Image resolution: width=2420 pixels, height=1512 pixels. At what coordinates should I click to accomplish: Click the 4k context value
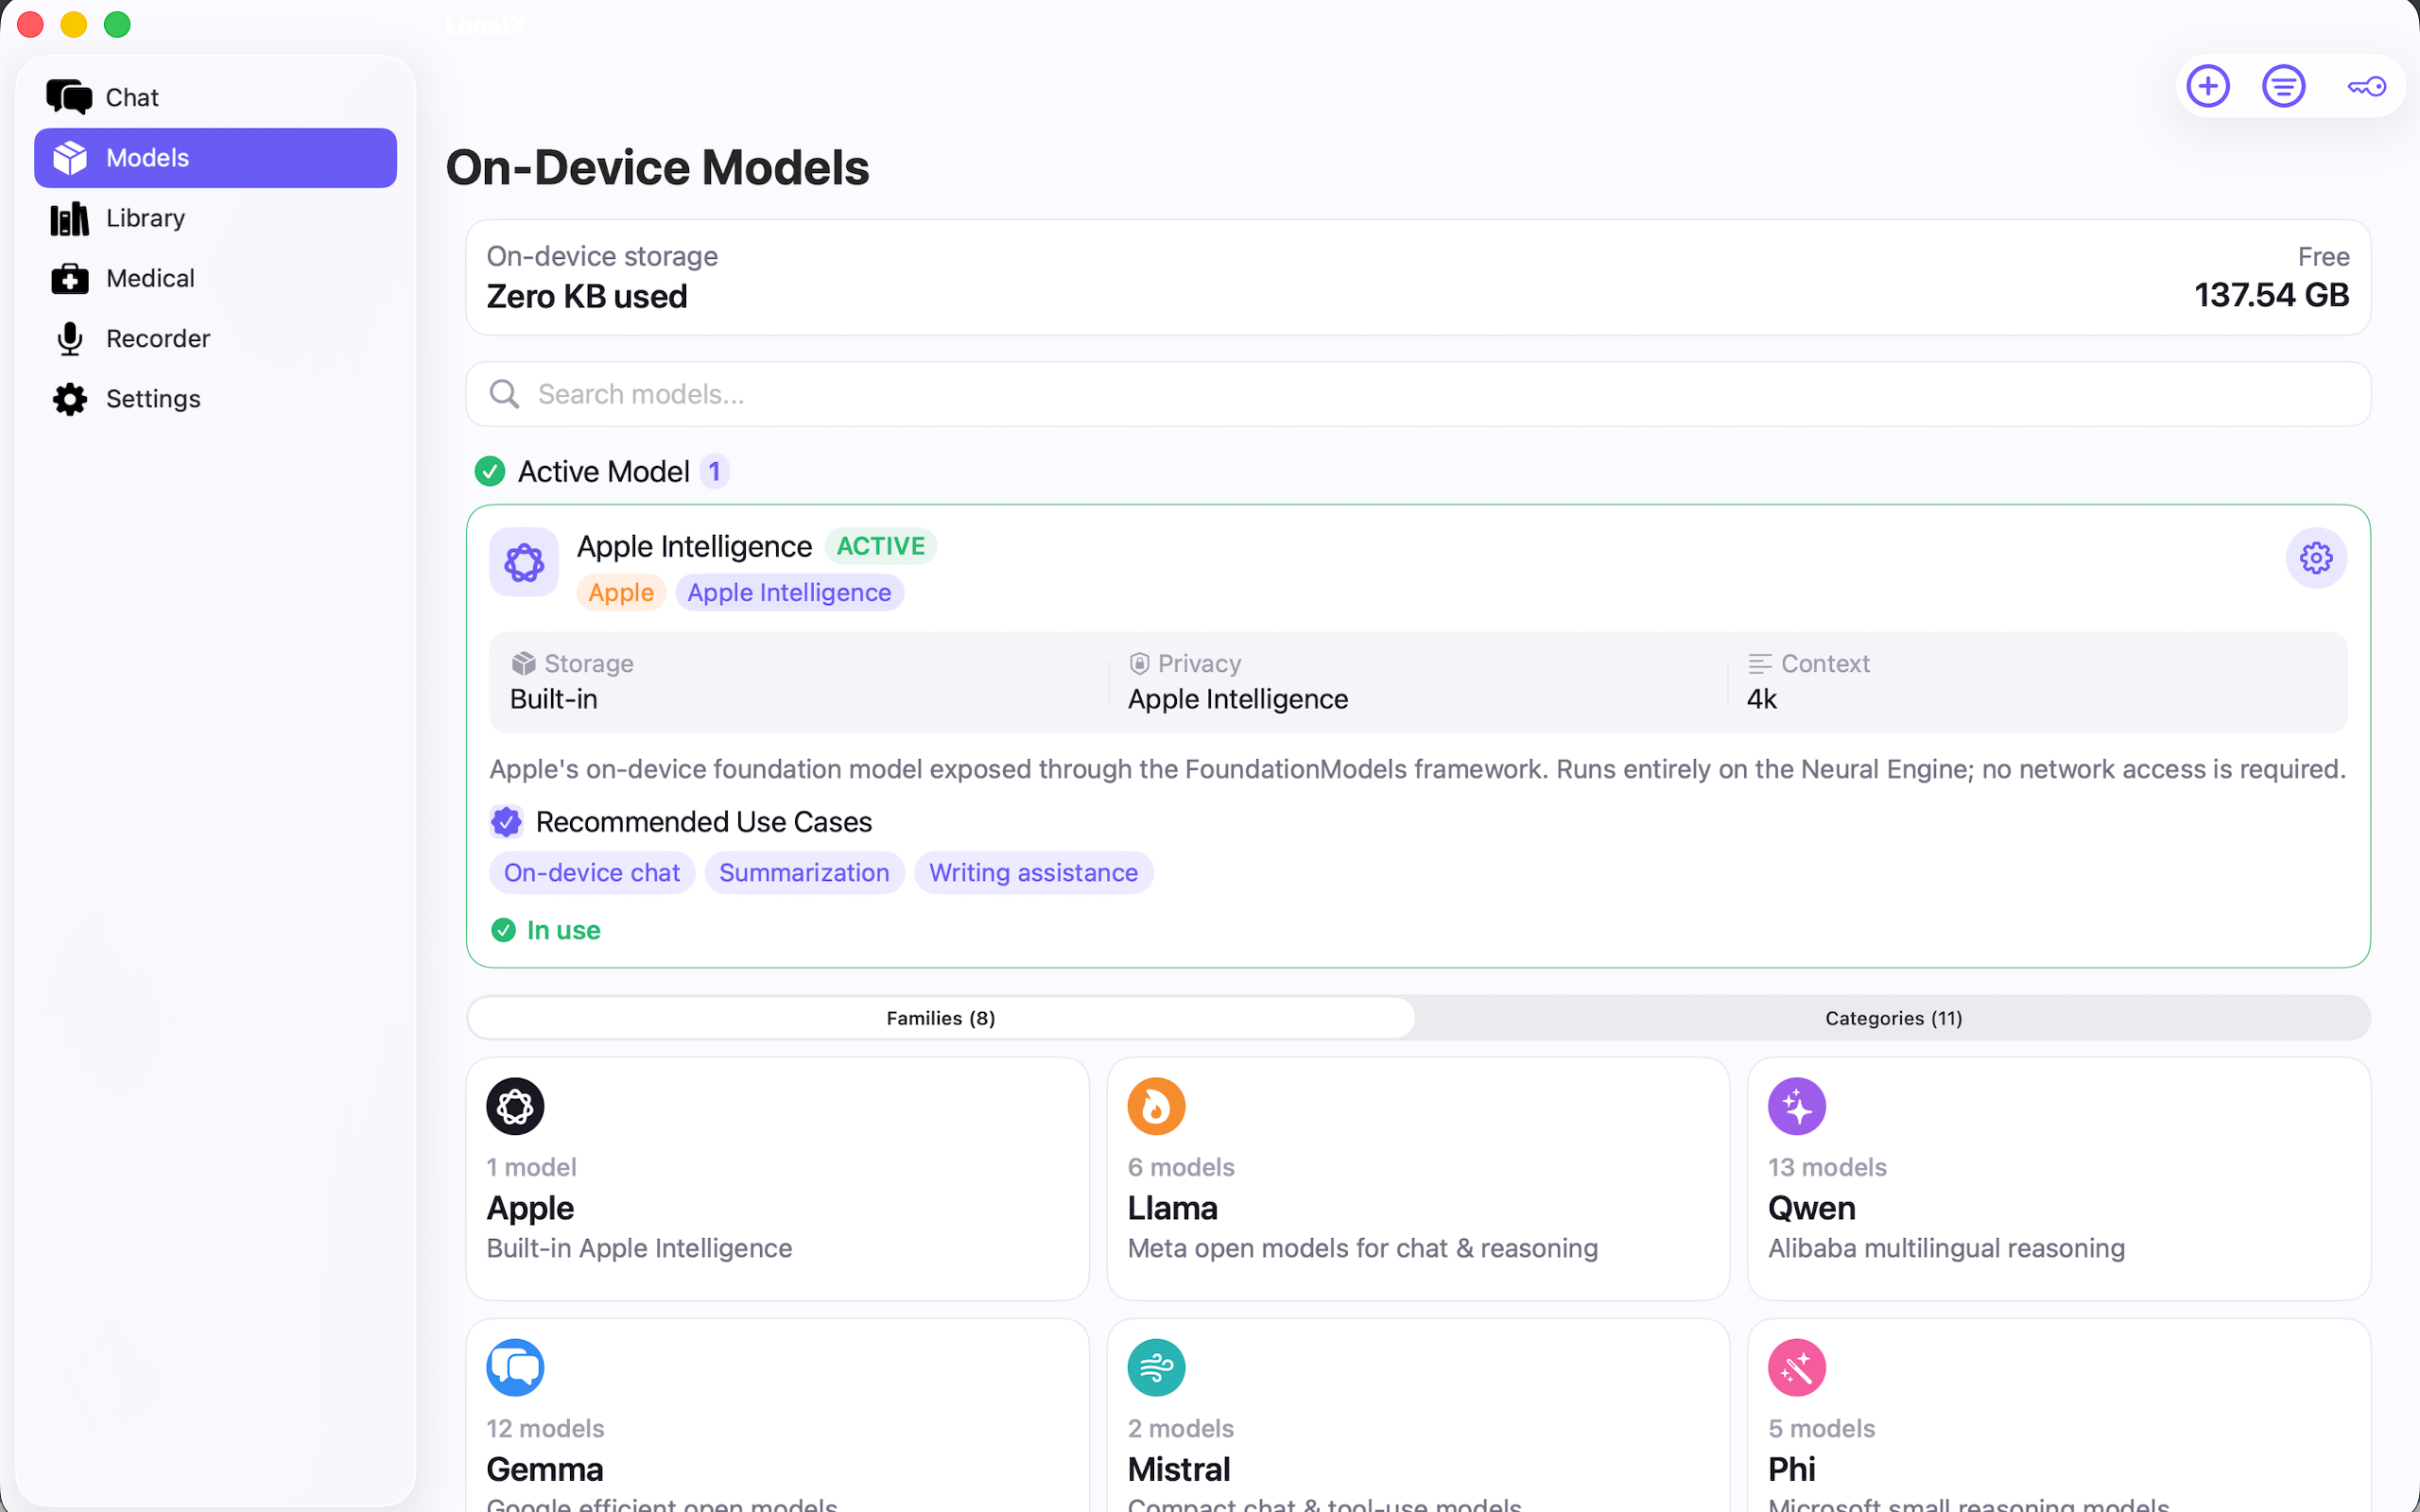coord(1761,699)
